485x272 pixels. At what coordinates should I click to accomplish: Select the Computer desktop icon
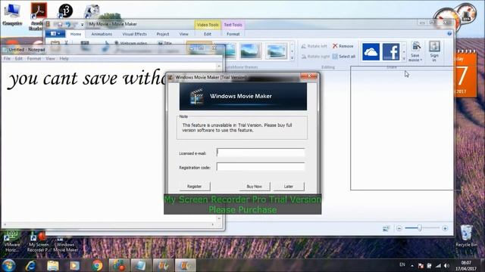coord(12,14)
